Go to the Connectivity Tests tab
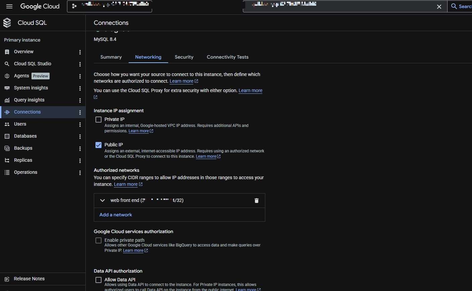This screenshot has width=472, height=291. point(227,57)
